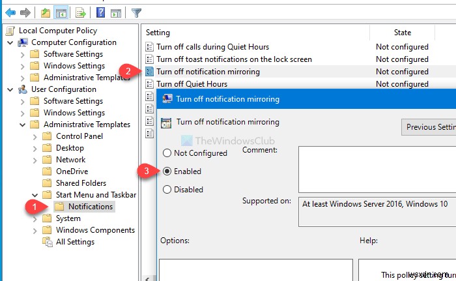Click the Previous Setting button

click(x=429, y=127)
